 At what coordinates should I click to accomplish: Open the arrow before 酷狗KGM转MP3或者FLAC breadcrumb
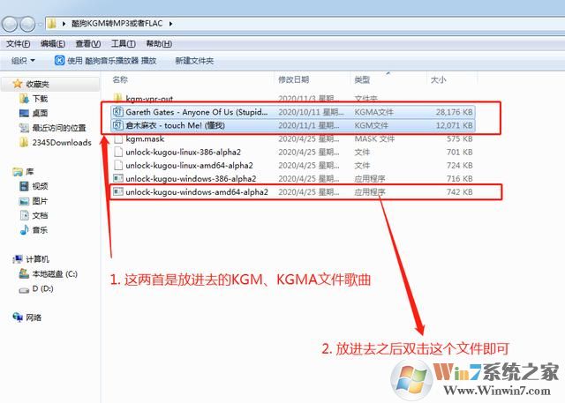click(64, 24)
